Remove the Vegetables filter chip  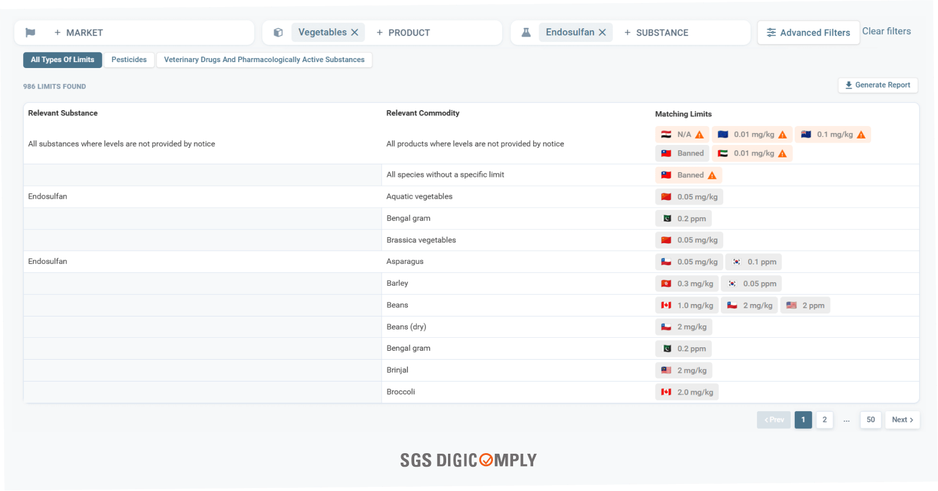[x=354, y=33]
